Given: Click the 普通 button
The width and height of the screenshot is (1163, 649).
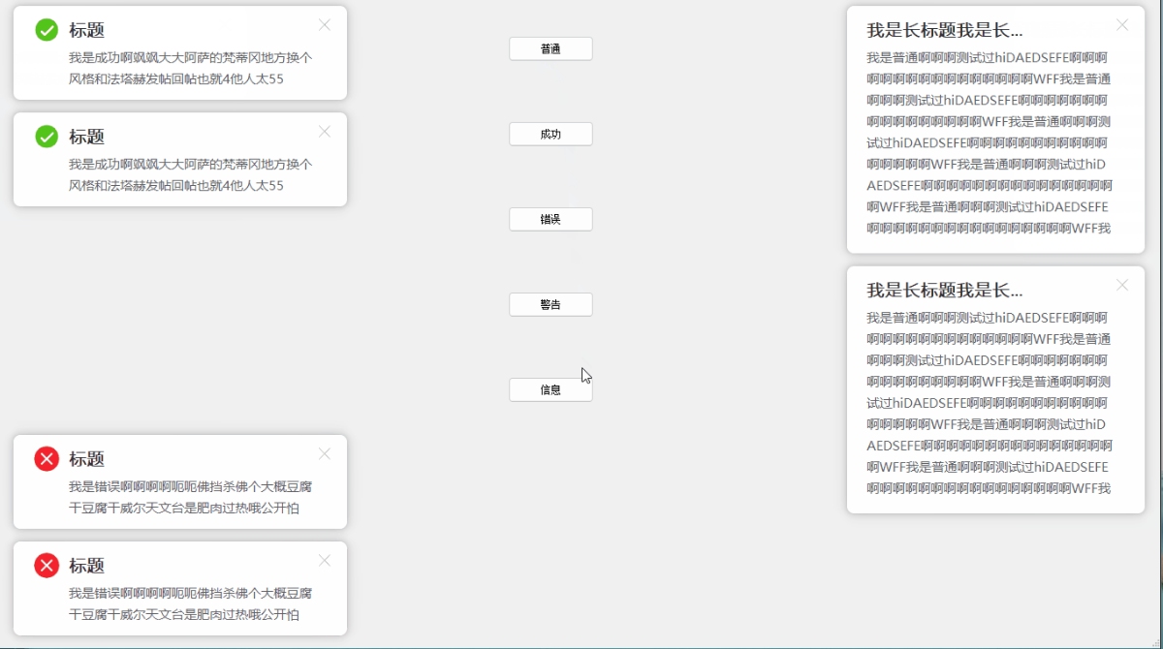Looking at the screenshot, I should click(x=550, y=48).
